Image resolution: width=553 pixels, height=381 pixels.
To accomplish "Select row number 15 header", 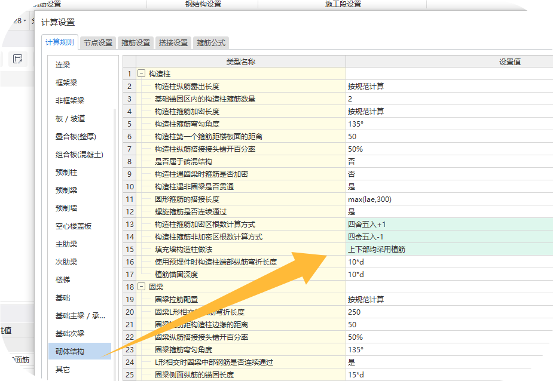I will tap(130, 250).
